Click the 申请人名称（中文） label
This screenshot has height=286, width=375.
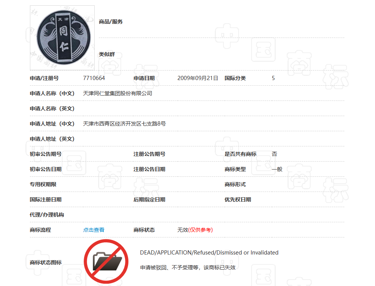click(52, 93)
